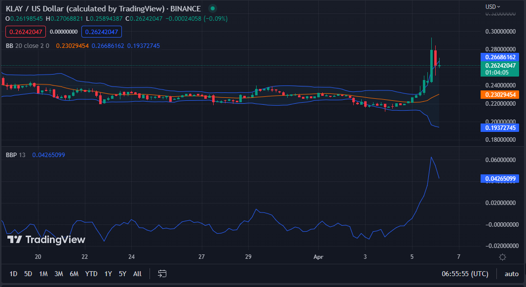Switch to the 6M range
This screenshot has height=287, width=526.
click(74, 273)
